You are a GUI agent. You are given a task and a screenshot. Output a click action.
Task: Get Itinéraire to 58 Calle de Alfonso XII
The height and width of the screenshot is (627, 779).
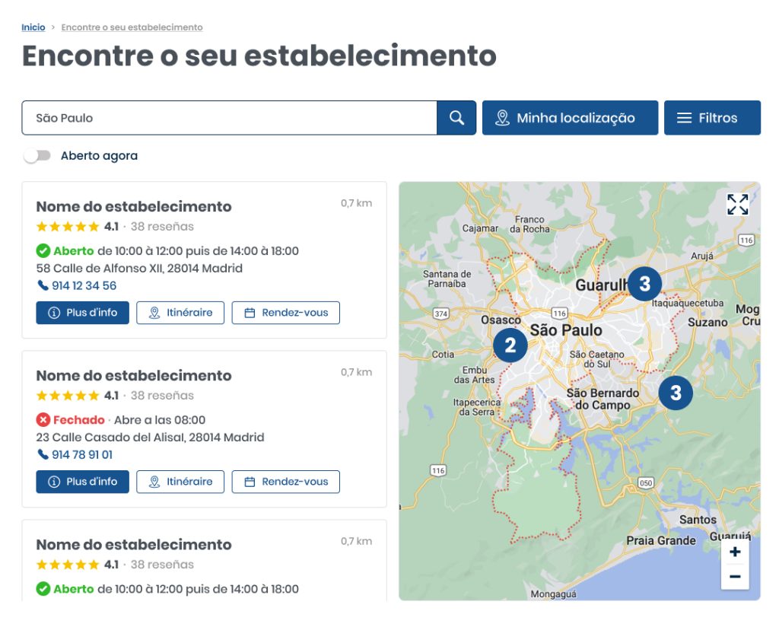pos(180,313)
